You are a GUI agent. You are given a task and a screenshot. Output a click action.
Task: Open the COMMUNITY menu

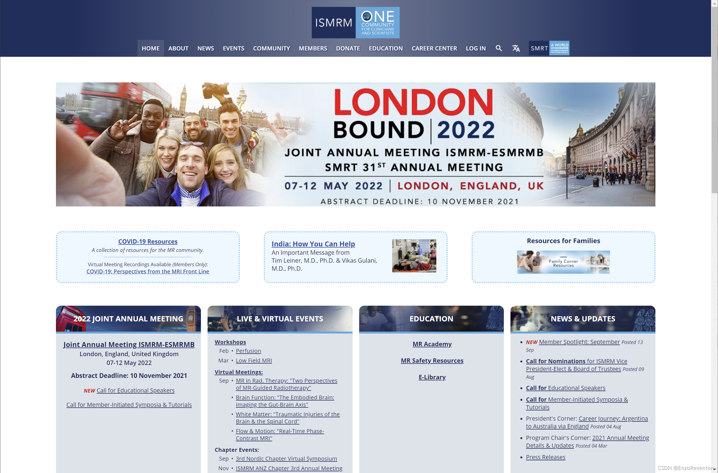[271, 48]
